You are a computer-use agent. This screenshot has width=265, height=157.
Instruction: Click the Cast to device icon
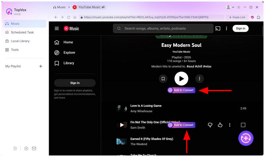(x=218, y=29)
